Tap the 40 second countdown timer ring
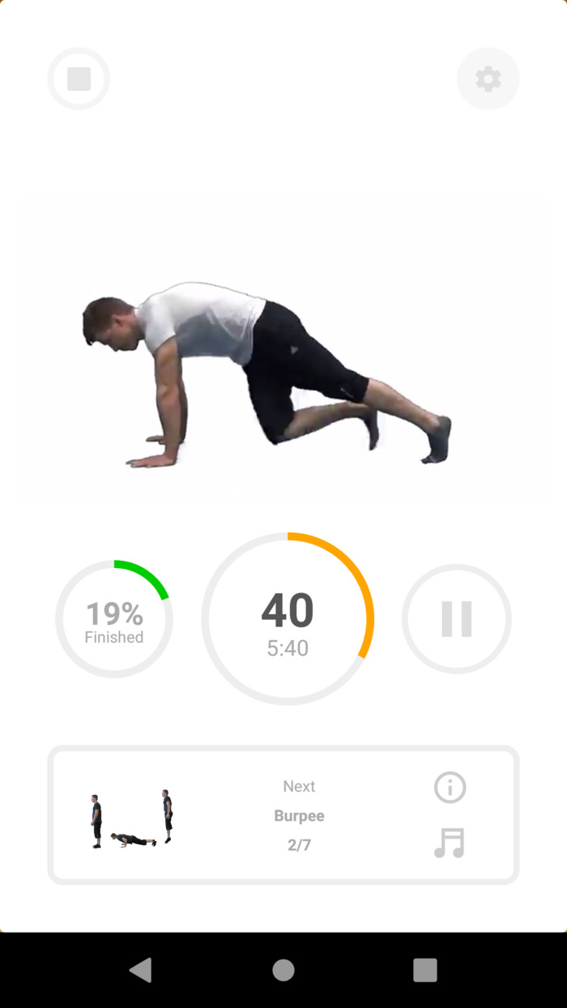 tap(288, 618)
